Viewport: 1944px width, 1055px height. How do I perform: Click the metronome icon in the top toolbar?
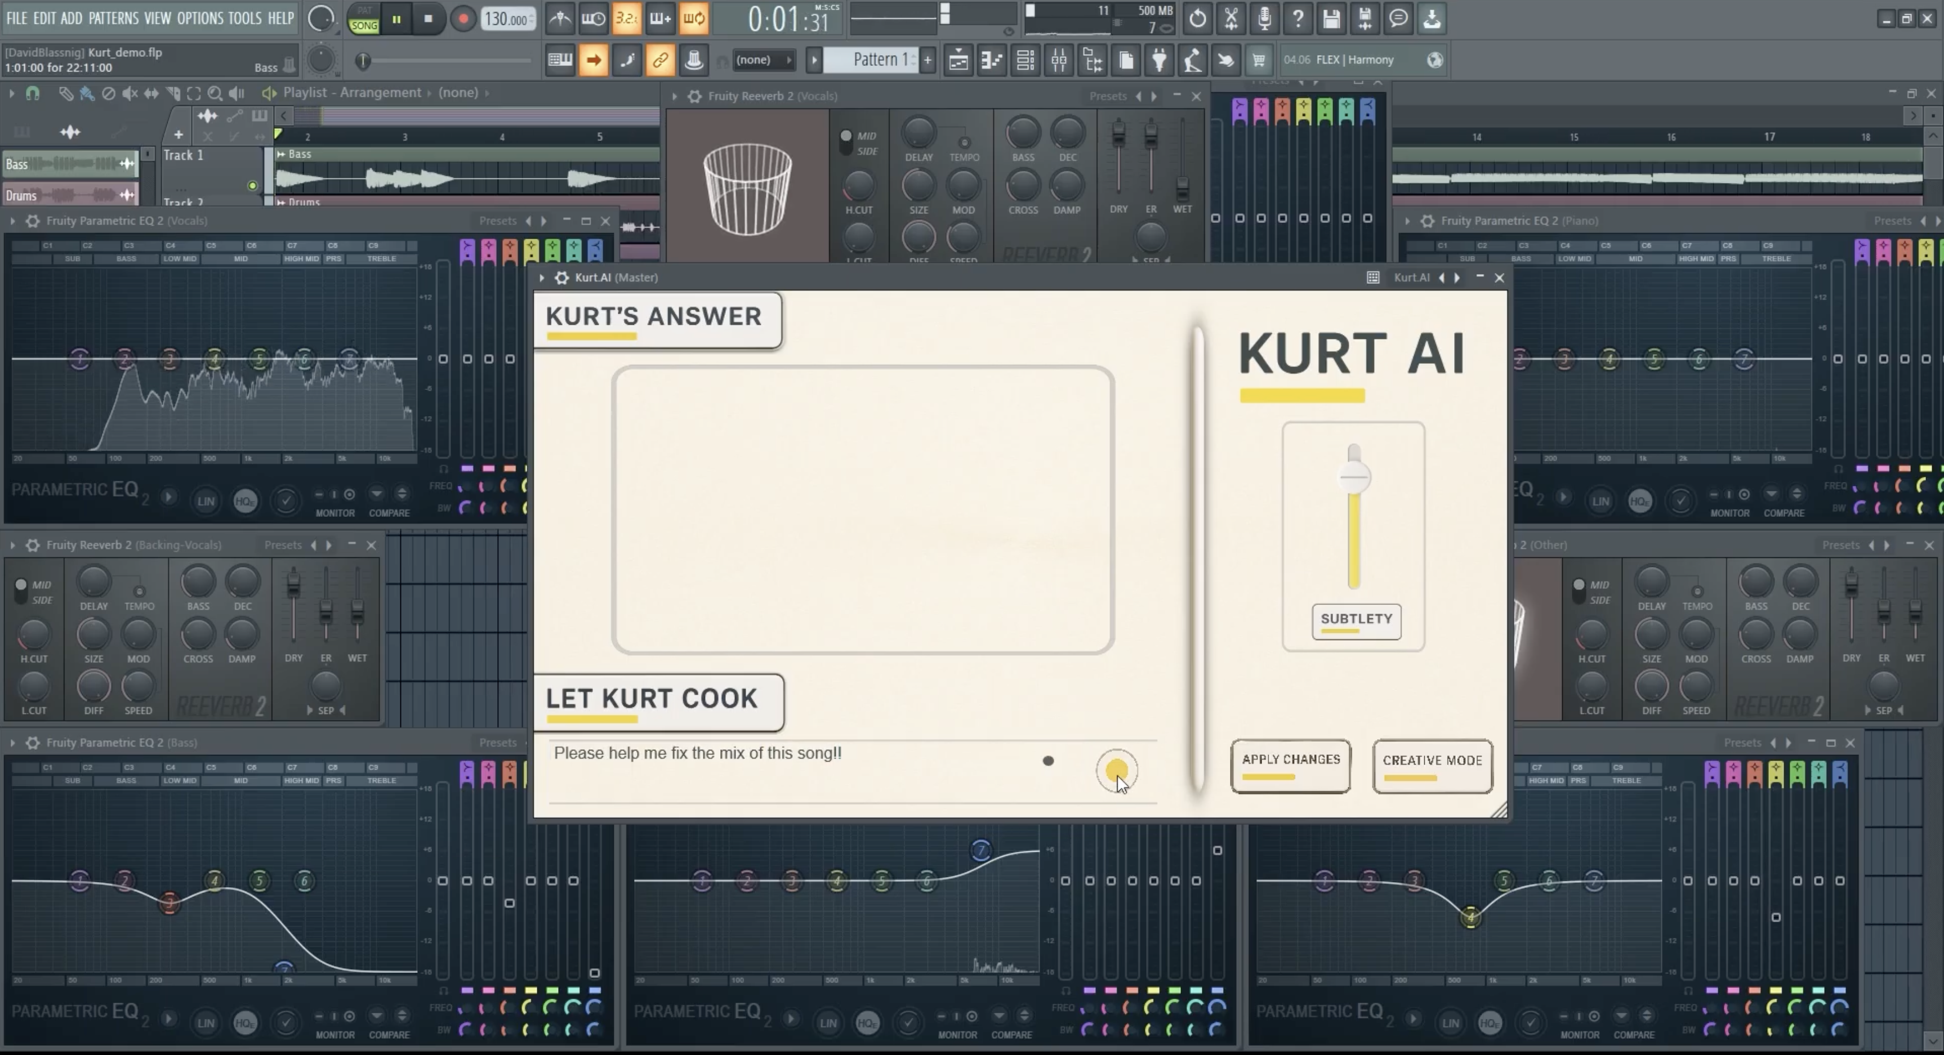[x=560, y=19]
